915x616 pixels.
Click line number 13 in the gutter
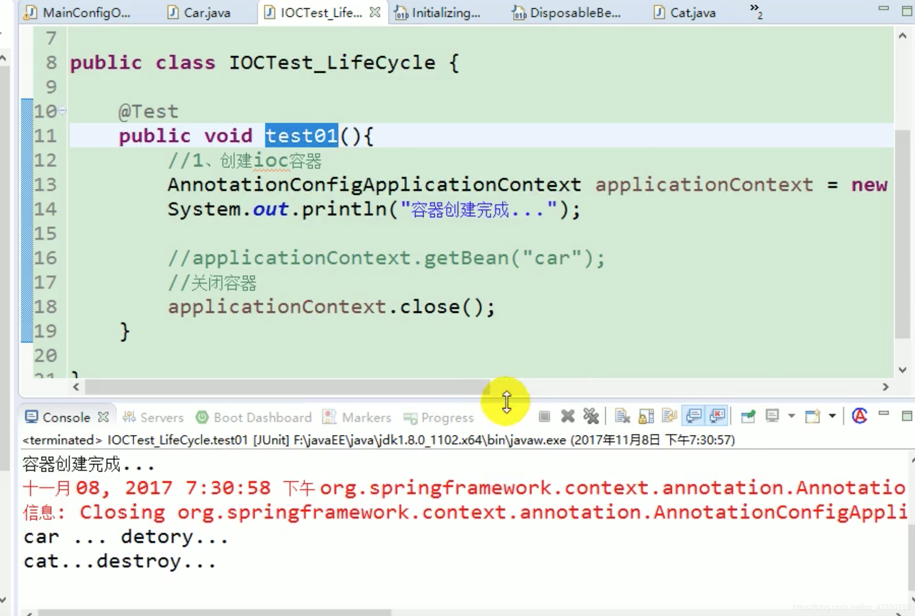click(x=45, y=185)
